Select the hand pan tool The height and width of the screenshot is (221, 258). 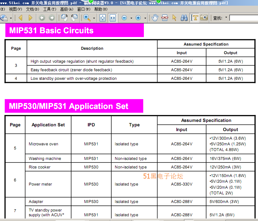tap(155, 18)
